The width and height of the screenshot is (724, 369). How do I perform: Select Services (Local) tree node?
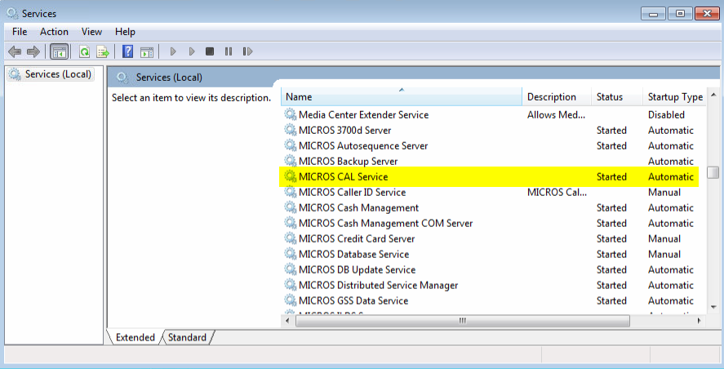pos(51,74)
